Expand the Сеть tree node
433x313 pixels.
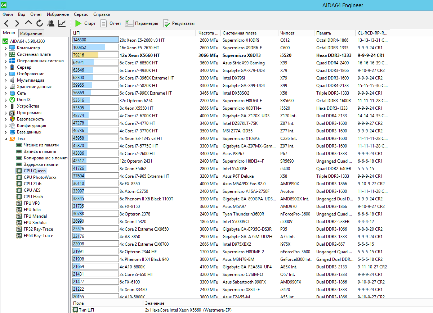tap(6, 93)
